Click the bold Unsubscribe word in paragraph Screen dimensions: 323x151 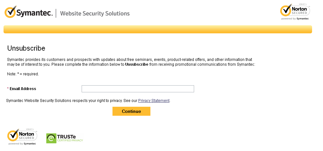tap(137, 64)
